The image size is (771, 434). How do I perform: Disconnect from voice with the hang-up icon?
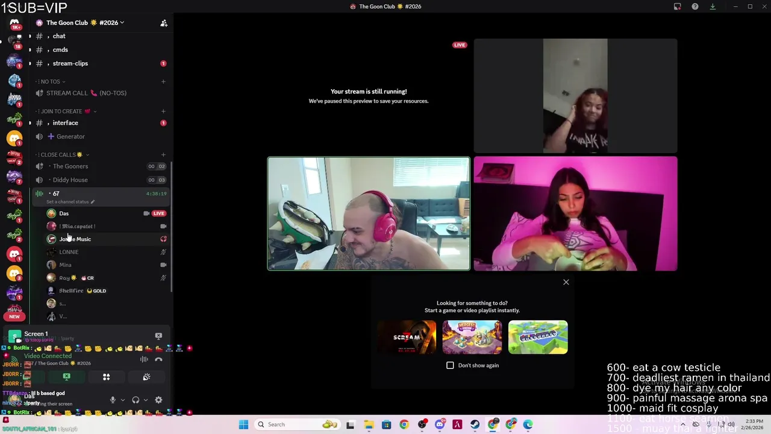point(158,359)
